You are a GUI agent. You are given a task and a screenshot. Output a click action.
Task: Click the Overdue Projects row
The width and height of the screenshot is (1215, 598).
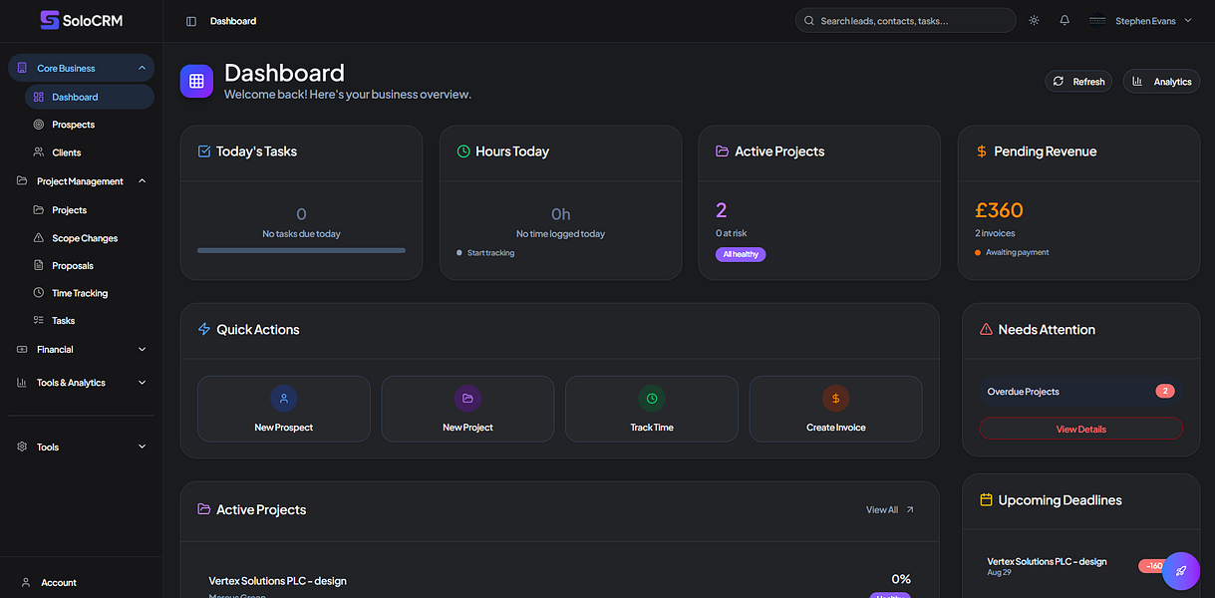1081,392
